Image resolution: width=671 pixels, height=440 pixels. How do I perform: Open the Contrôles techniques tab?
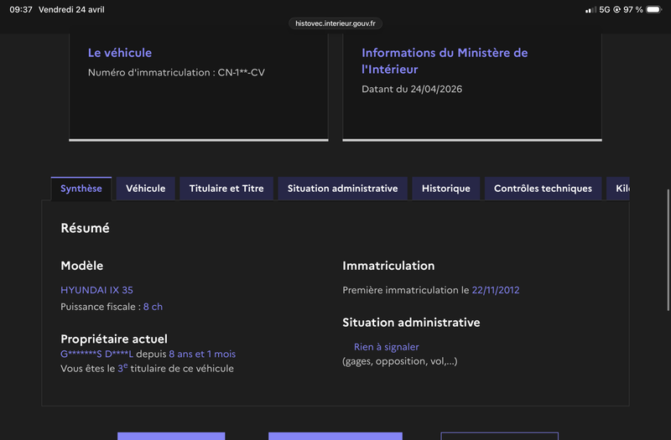[543, 189]
